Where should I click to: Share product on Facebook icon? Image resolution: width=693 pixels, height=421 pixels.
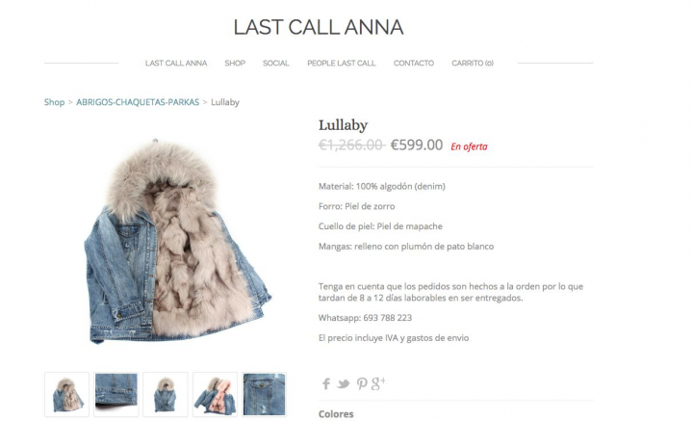point(325,383)
